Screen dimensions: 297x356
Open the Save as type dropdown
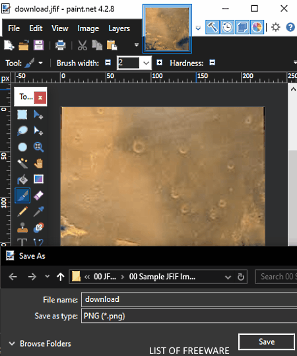pos(189,316)
